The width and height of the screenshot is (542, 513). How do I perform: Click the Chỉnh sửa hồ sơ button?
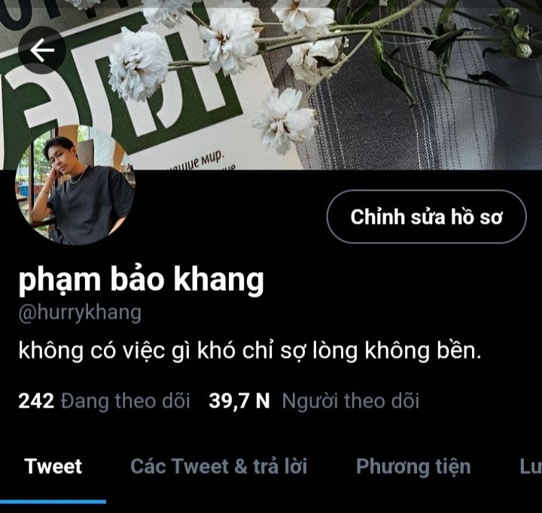pos(426,216)
